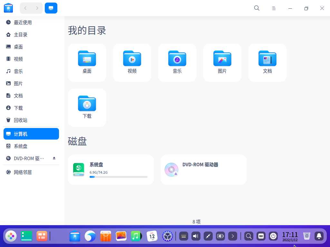Select 视频 in the sidebar
Image resolution: width=330 pixels, height=247 pixels.
[31, 59]
